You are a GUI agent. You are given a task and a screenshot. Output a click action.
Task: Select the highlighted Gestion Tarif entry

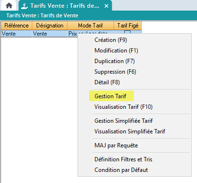point(110,96)
